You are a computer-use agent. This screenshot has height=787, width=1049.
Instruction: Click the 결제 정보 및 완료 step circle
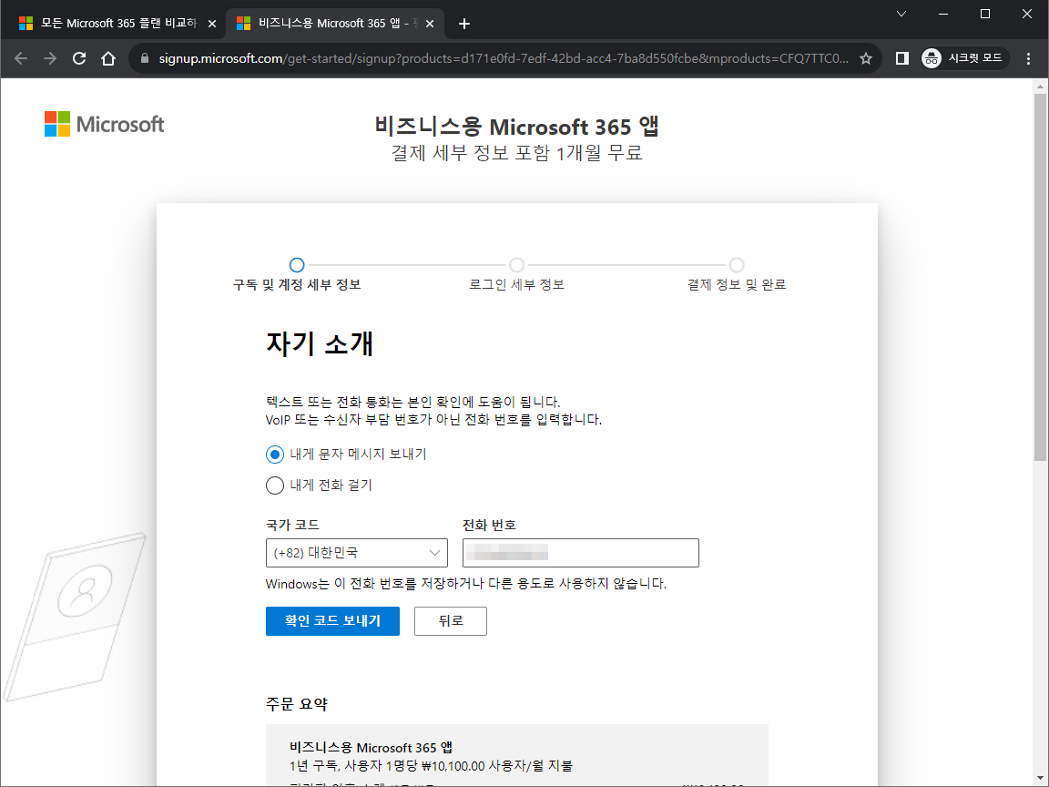[x=736, y=265]
